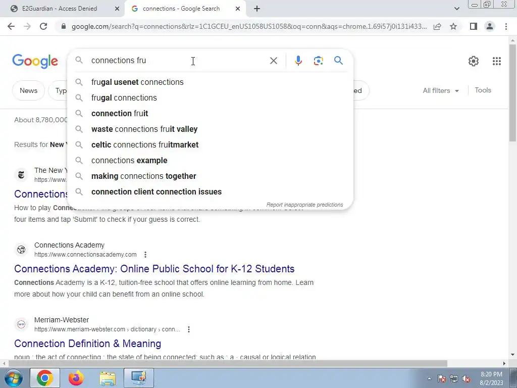Click the vertical scrollbar thumb

[512, 92]
